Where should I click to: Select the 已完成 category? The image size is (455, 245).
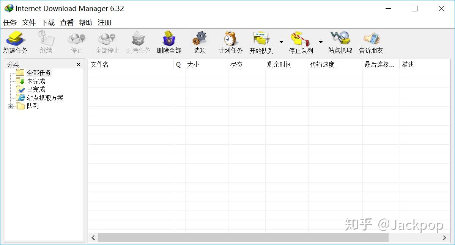pyautogui.click(x=36, y=89)
